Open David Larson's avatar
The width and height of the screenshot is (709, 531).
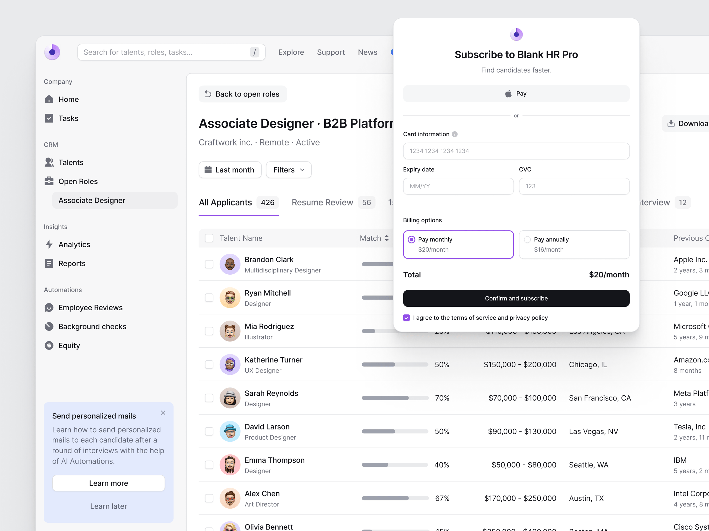point(230,431)
